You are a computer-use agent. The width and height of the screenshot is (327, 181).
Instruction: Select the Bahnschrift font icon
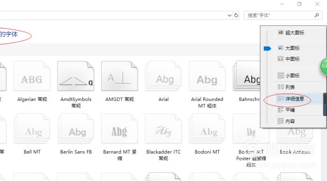coord(247,76)
